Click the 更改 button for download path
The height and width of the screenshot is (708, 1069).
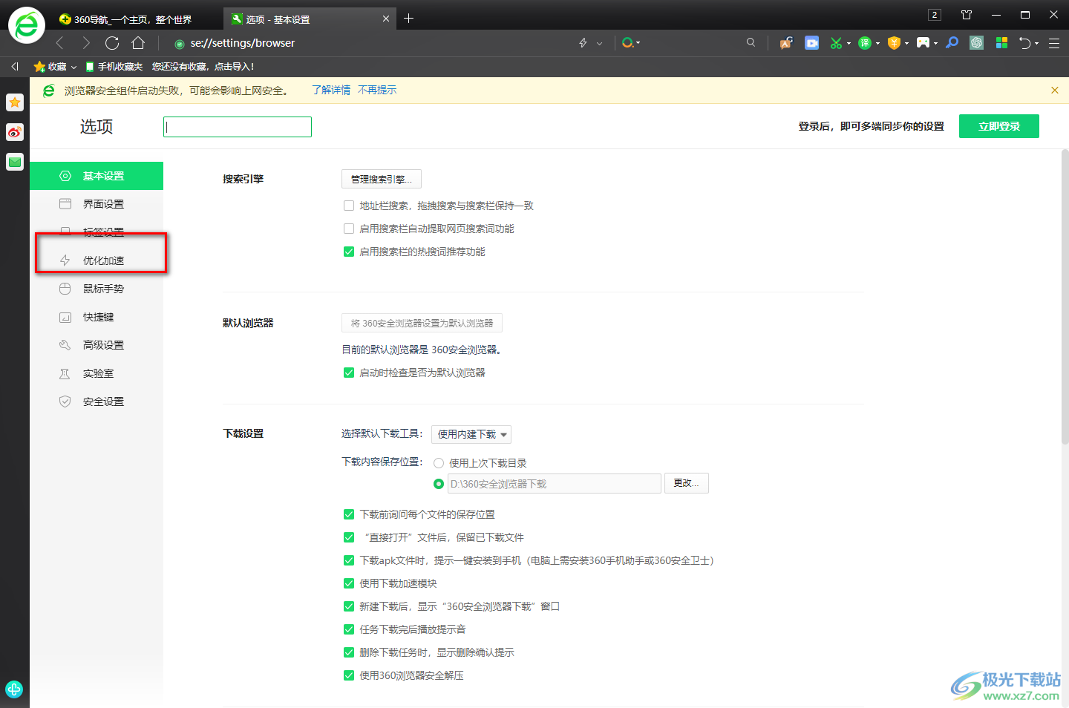[x=687, y=483]
